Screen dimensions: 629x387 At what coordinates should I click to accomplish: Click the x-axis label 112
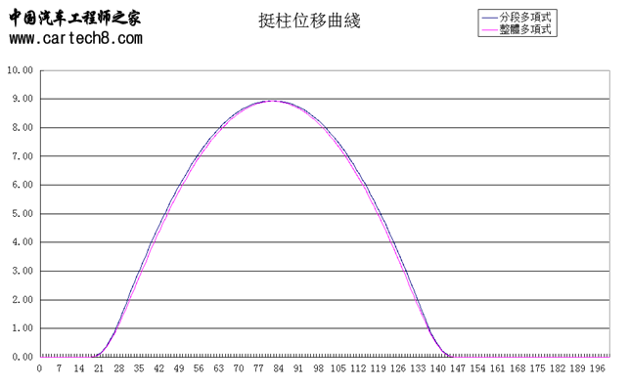pyautogui.click(x=358, y=368)
